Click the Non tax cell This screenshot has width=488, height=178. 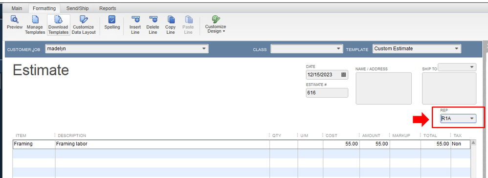pyautogui.click(x=460, y=144)
